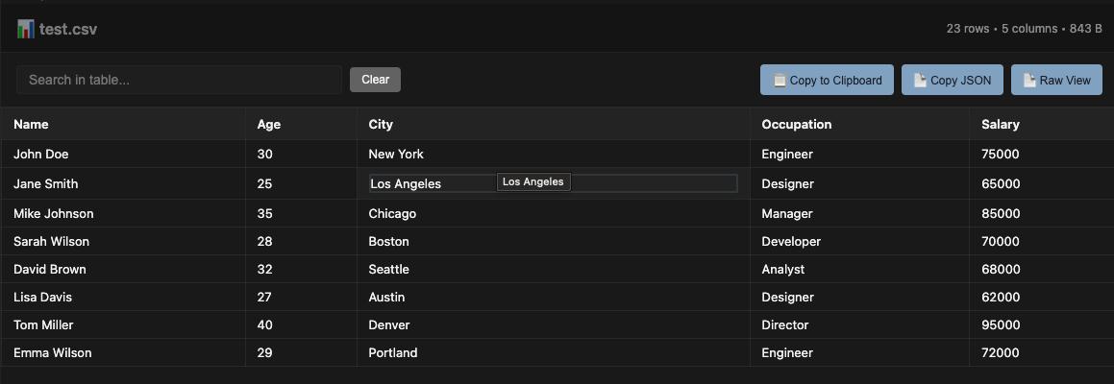Click the Los Angeles editable cell field
This screenshot has width=1114, height=384.
pyautogui.click(x=433, y=183)
